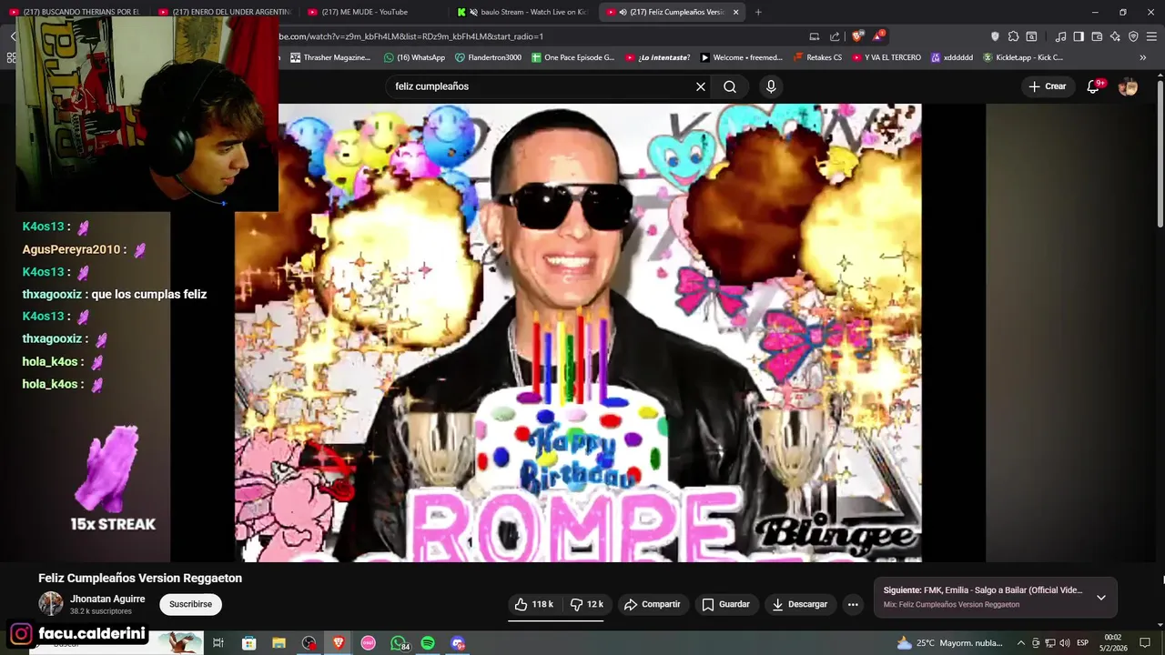Open the more actions three-dot menu

click(853, 604)
